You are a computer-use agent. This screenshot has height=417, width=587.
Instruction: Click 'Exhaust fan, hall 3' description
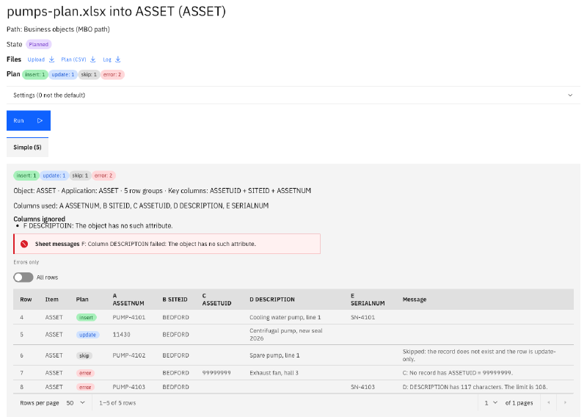tap(274, 373)
